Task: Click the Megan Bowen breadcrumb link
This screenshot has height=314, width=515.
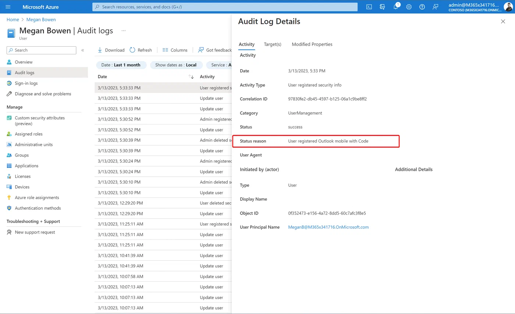Action: pos(41,19)
